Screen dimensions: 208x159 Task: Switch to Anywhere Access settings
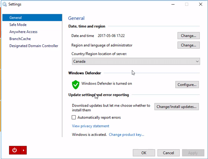23,32
